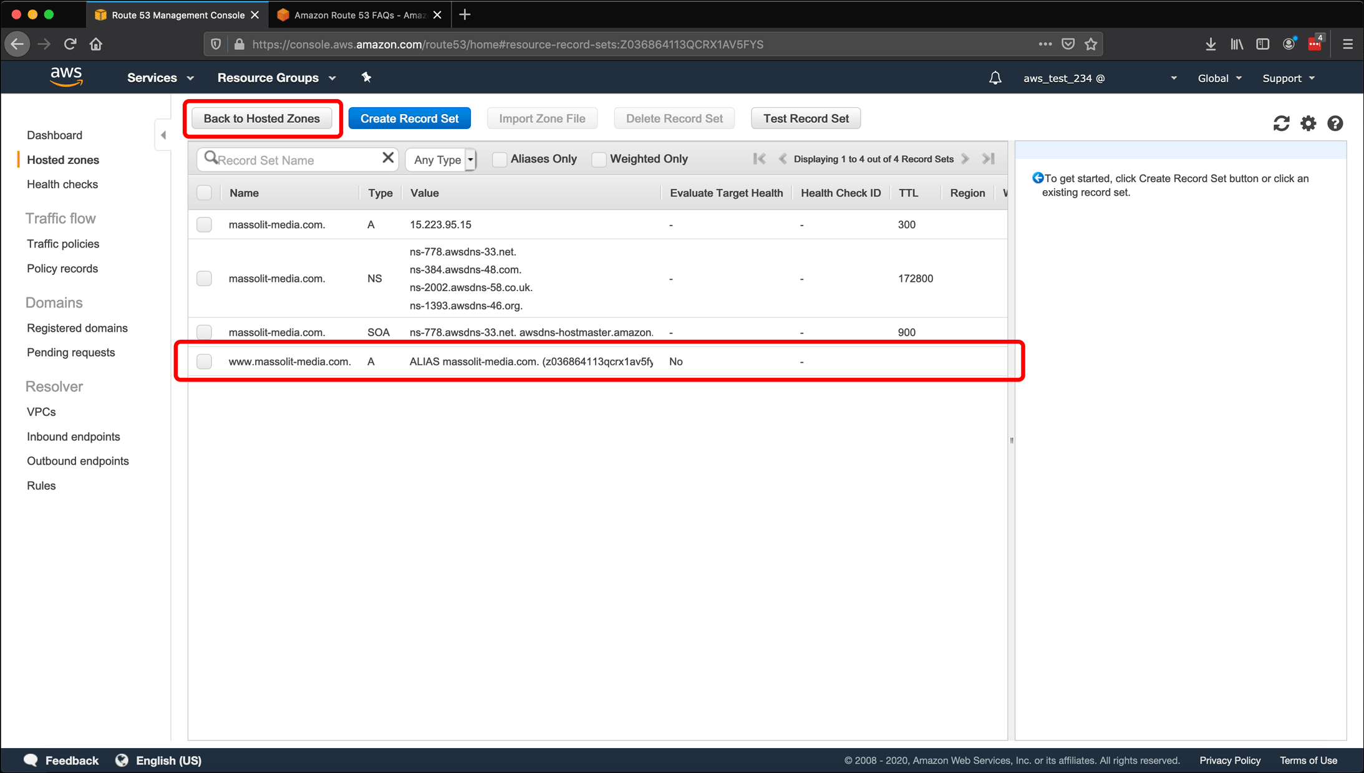Screen dimensions: 1364x773
Task: Switch to the Route 53 Management Console tab
Action: (x=178, y=15)
